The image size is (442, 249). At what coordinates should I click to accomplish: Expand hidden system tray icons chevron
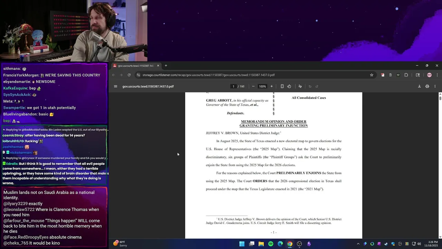[x=358, y=244]
